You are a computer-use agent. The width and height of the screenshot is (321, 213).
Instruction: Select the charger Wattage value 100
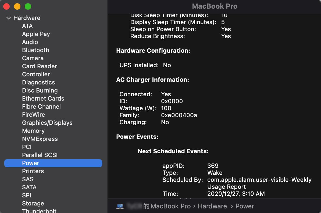point(166,108)
